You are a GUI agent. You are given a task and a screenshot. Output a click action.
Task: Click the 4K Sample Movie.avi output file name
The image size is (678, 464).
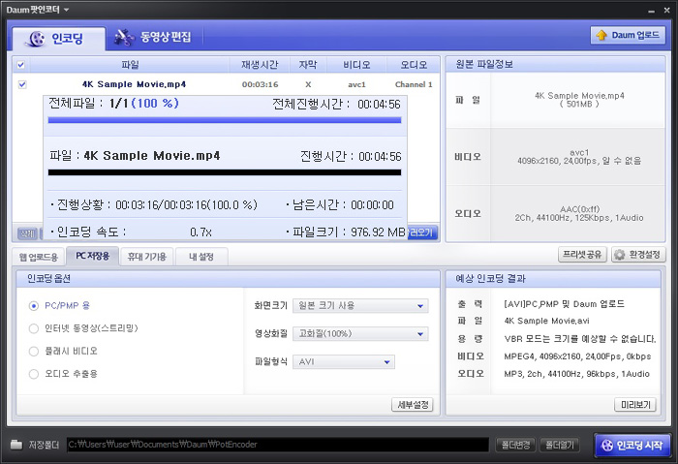click(x=546, y=321)
